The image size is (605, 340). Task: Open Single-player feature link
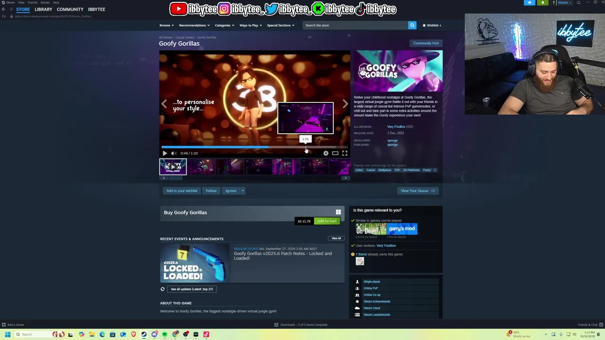coord(372,281)
